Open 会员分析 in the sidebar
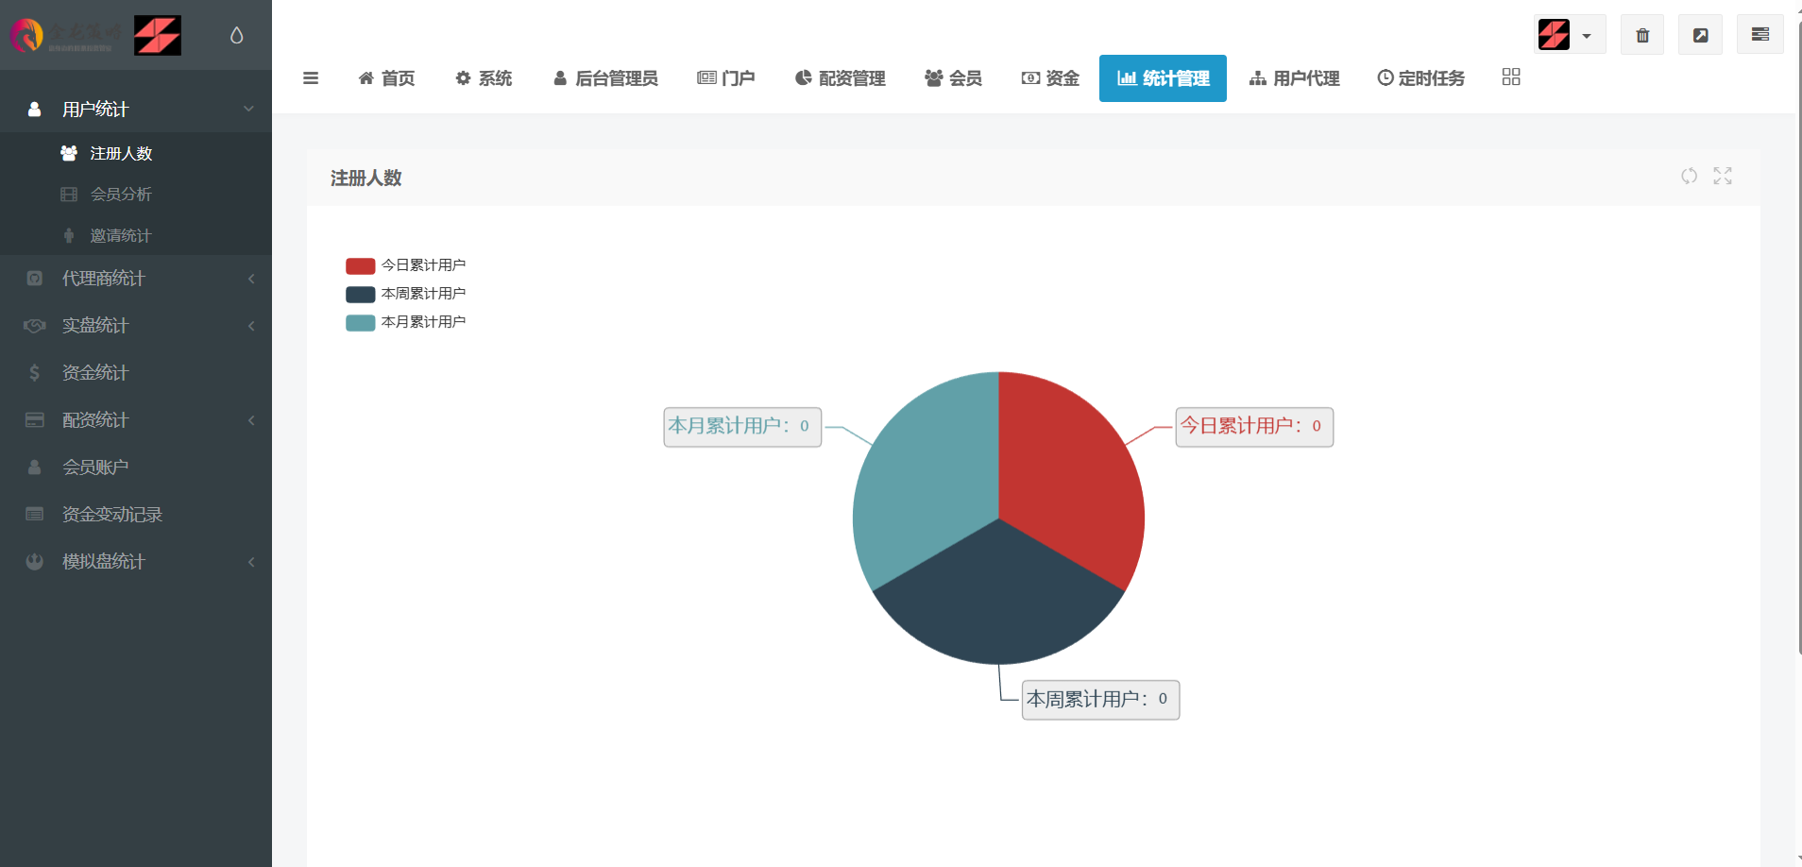This screenshot has width=1802, height=867. tap(121, 195)
